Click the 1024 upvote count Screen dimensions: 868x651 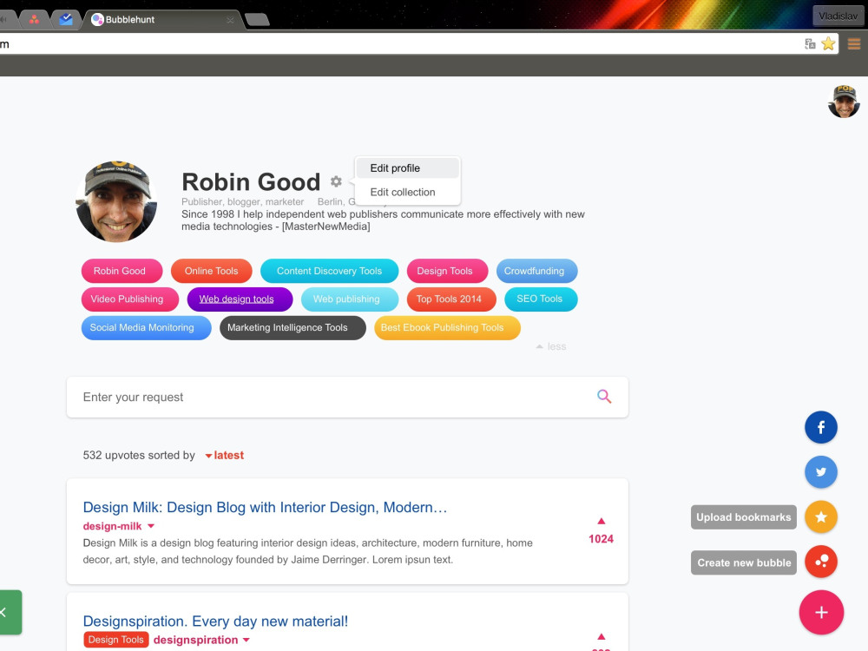tap(602, 539)
